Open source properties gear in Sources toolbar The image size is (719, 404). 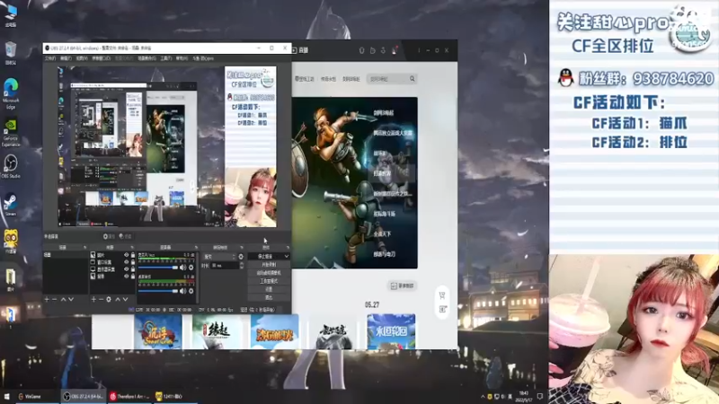point(109,299)
